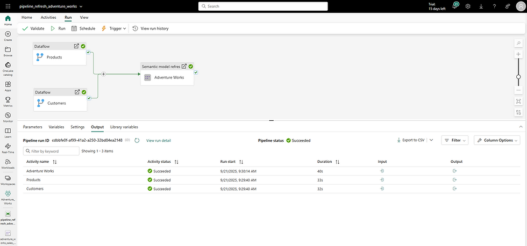Refresh the pipeline run output
This screenshot has width=527, height=246.
click(137, 140)
